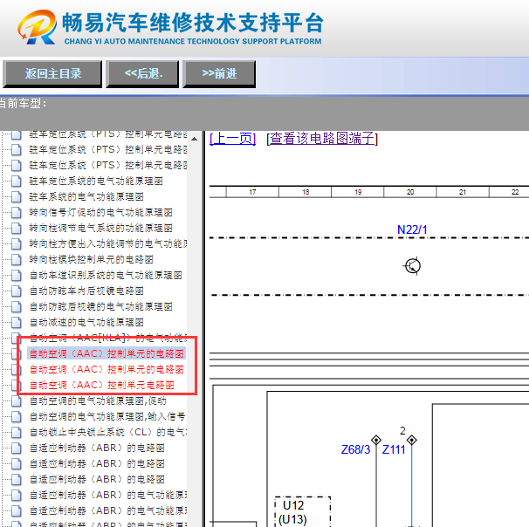Viewport: 529px width, 527px height.
Task: Click column number 19 in diagram ruler
Action: click(358, 192)
